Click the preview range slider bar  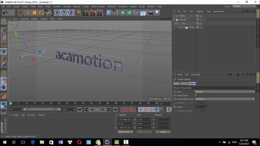[42, 109]
